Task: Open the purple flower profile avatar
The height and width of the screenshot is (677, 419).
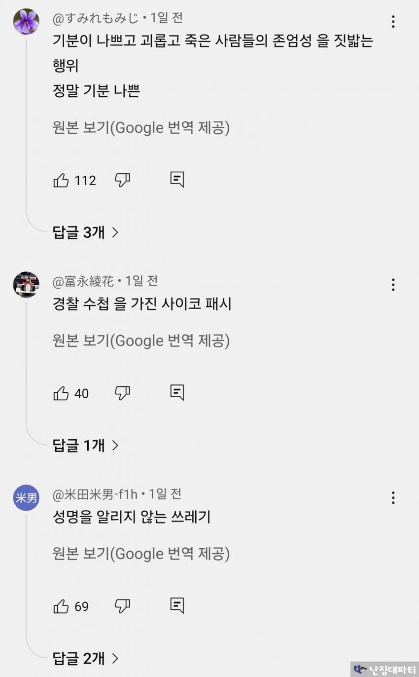Action: coord(26,22)
